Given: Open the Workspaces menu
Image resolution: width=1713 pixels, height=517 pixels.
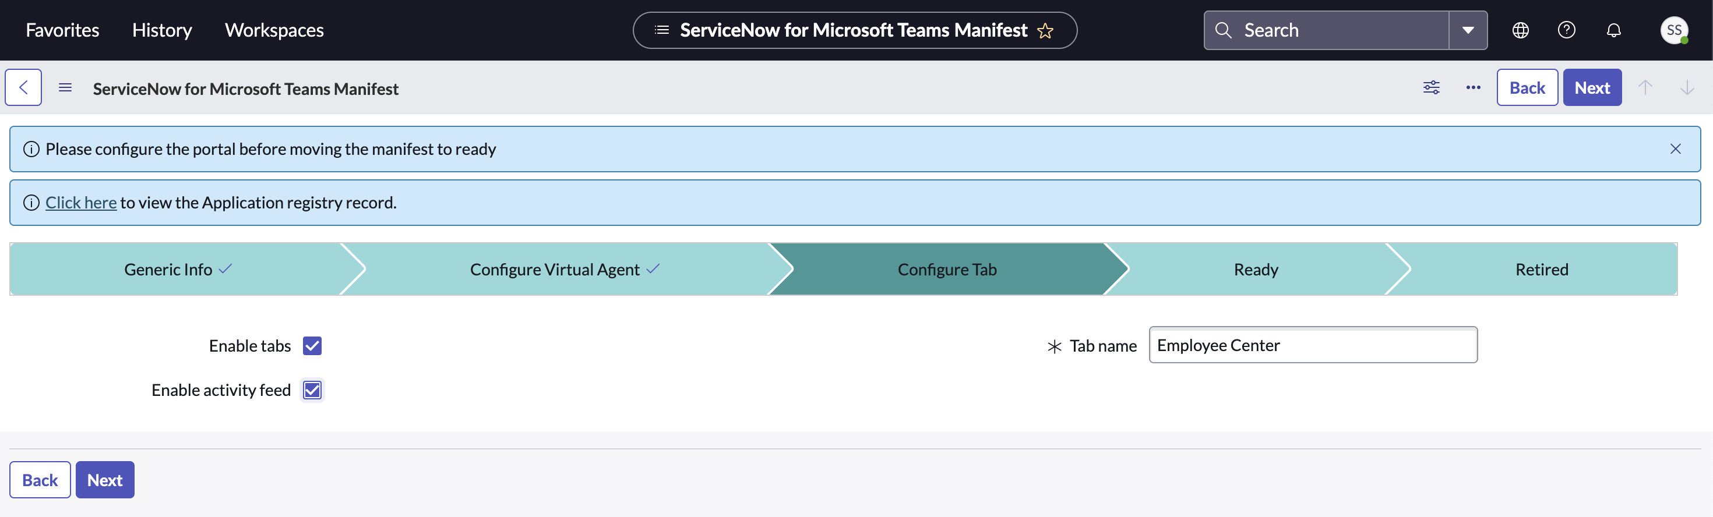Looking at the screenshot, I should point(274,30).
